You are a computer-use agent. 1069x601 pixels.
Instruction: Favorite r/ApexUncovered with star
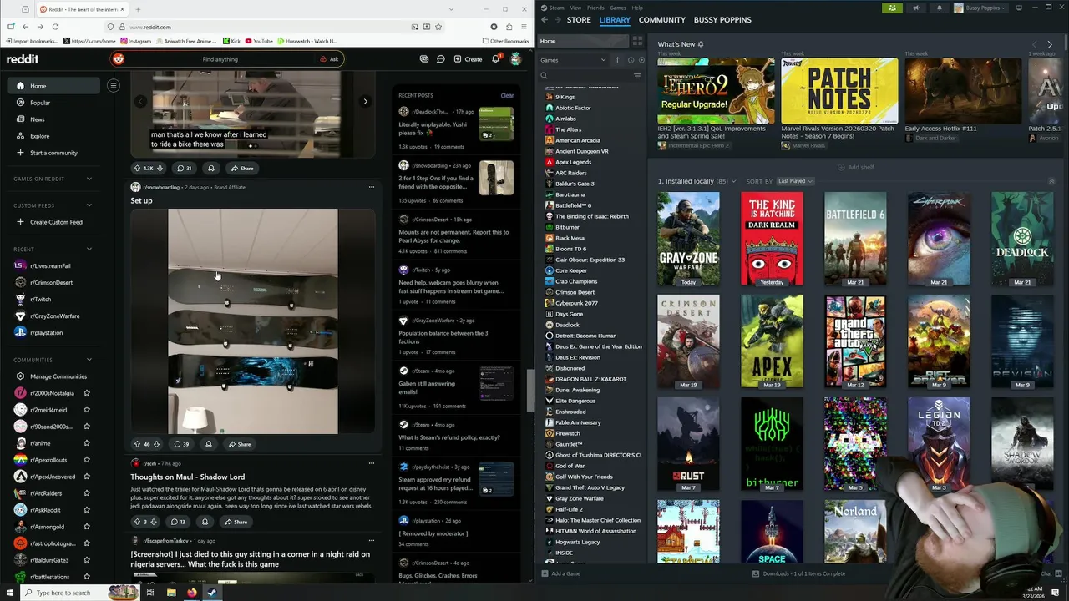point(87,477)
